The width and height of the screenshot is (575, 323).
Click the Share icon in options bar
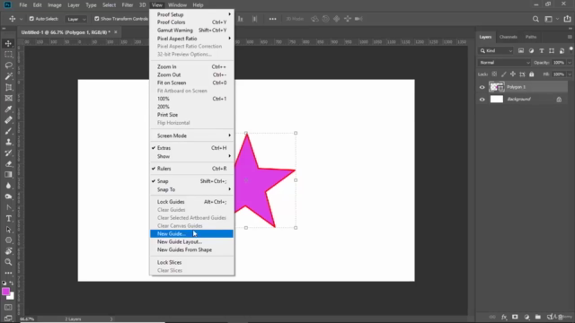(x=567, y=19)
